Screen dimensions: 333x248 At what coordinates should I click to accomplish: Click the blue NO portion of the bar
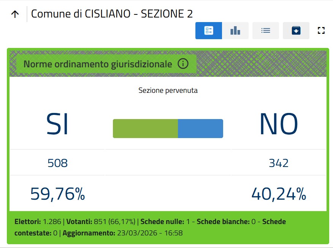(200, 129)
